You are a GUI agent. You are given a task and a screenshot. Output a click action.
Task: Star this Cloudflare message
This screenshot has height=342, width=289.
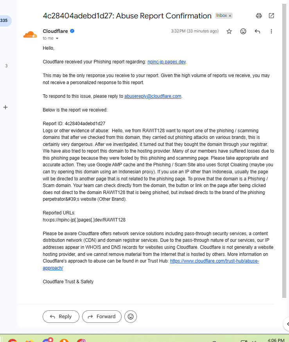229,31
